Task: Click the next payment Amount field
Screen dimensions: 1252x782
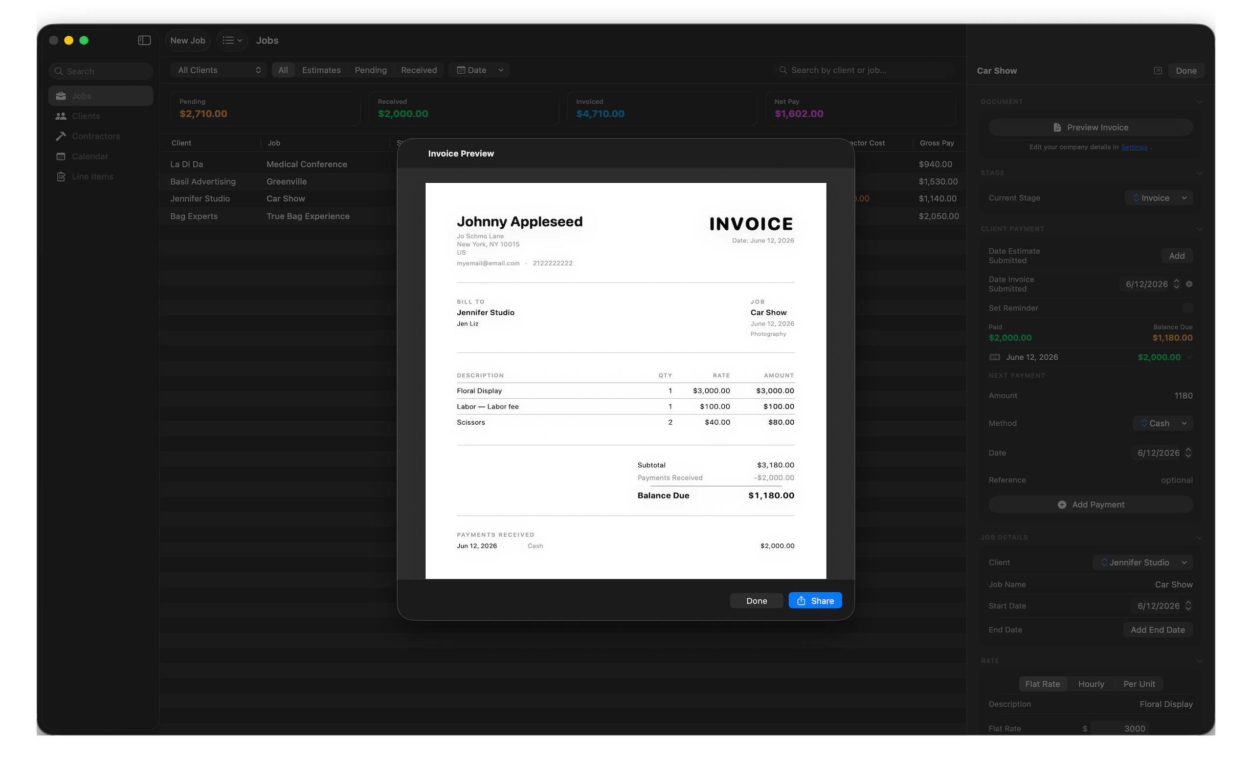Action: [x=1091, y=396]
